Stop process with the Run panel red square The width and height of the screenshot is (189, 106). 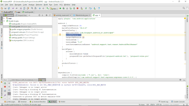5,87
